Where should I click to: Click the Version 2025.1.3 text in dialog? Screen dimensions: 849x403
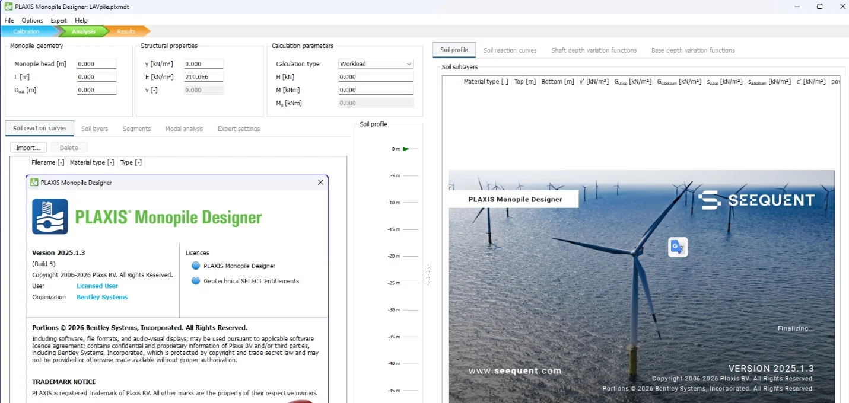[59, 252]
